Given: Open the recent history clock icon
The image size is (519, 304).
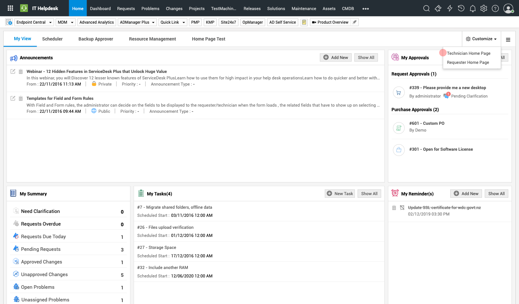Looking at the screenshot, I should click(461, 8).
